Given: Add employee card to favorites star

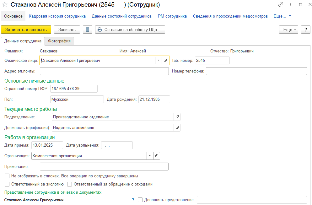Looking at the screenshot, I should pyautogui.click(x=5, y=5).
